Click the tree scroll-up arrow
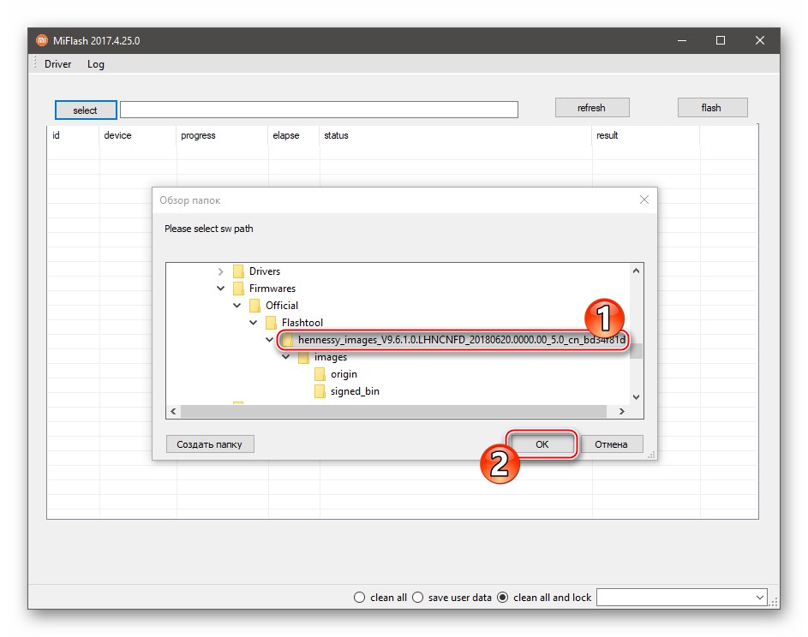 pos(637,271)
